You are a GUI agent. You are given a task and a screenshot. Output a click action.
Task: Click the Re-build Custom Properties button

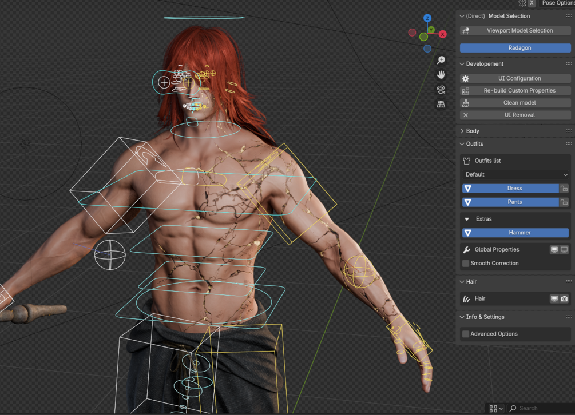(x=515, y=90)
